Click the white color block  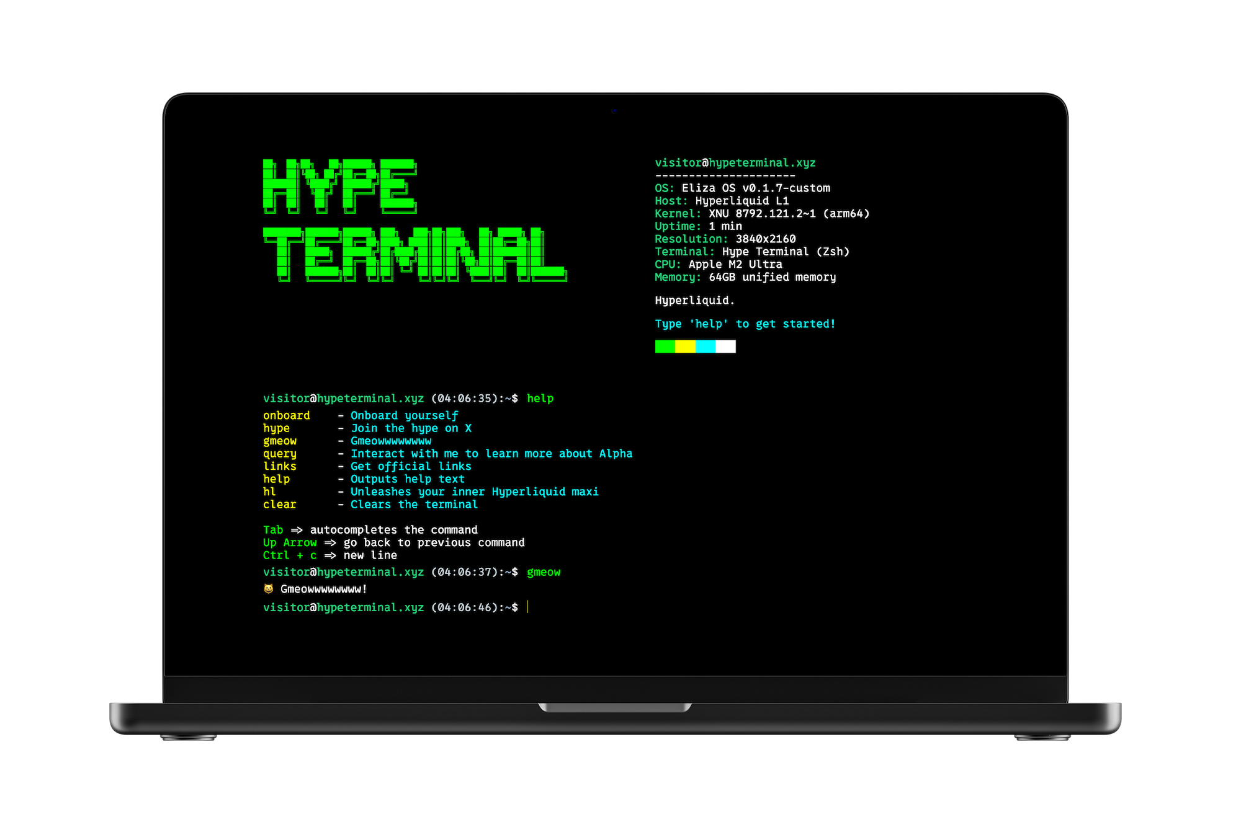pos(725,347)
